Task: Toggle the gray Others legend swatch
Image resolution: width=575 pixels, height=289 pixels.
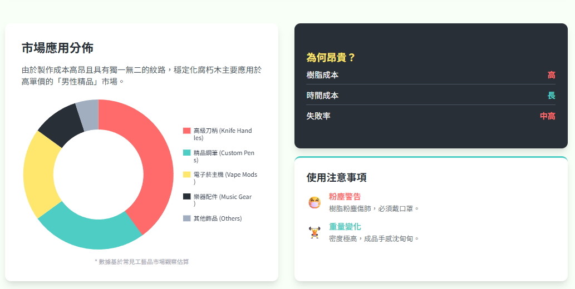Action: 187,218
